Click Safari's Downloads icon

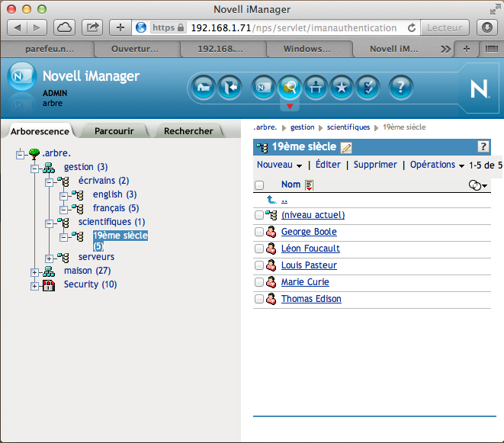[486, 27]
